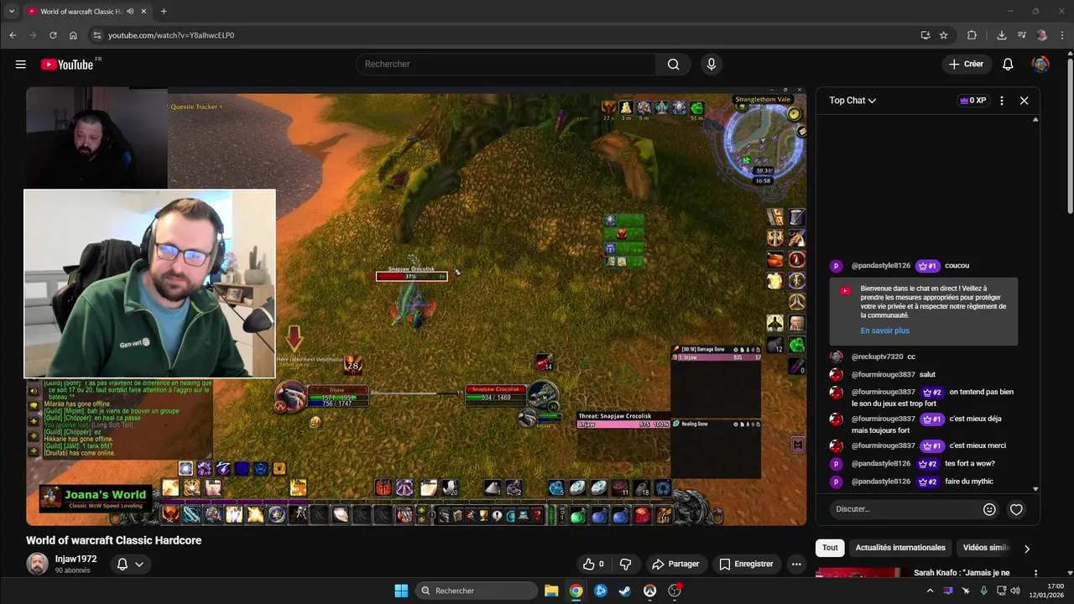Screen dimensions: 1074x604
Task: Send a heart reaction in chat
Action: tap(1016, 509)
